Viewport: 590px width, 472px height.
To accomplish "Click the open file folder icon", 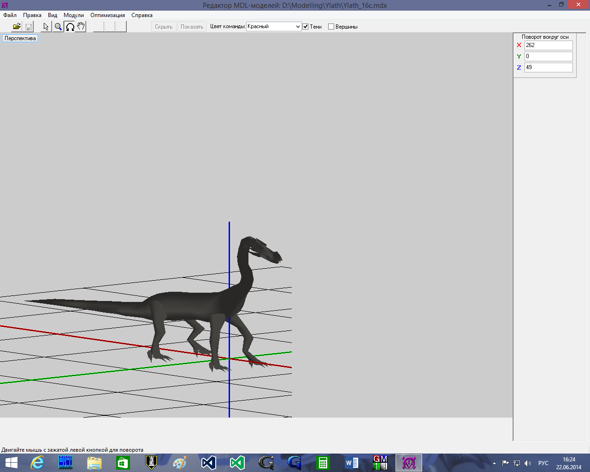I will pyautogui.click(x=17, y=27).
